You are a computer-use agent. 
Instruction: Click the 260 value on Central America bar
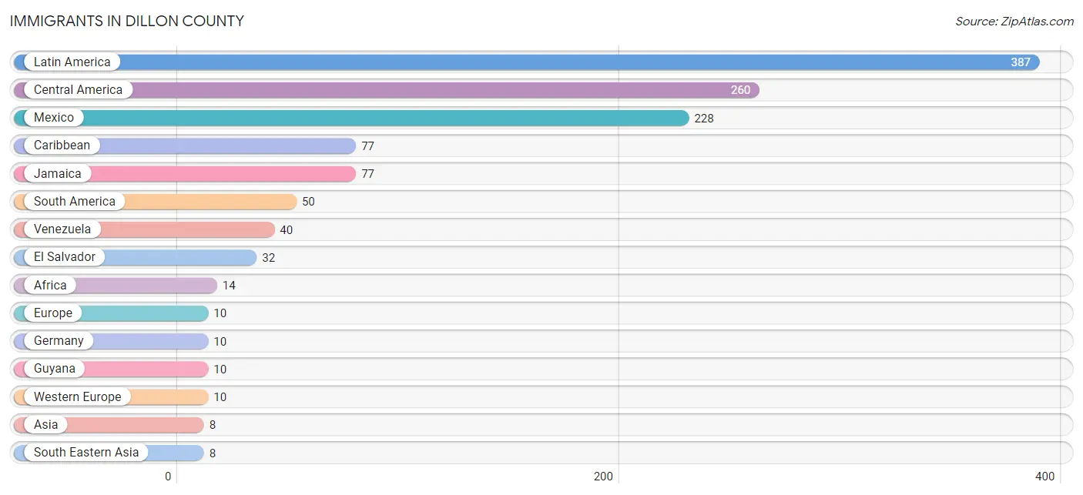coord(740,90)
